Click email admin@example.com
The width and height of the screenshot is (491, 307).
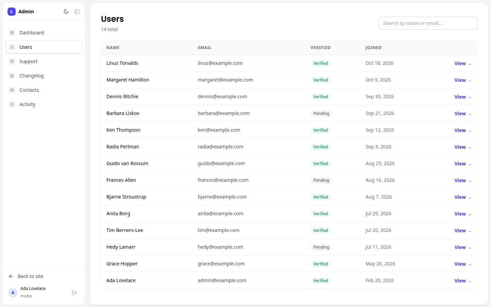(222, 280)
